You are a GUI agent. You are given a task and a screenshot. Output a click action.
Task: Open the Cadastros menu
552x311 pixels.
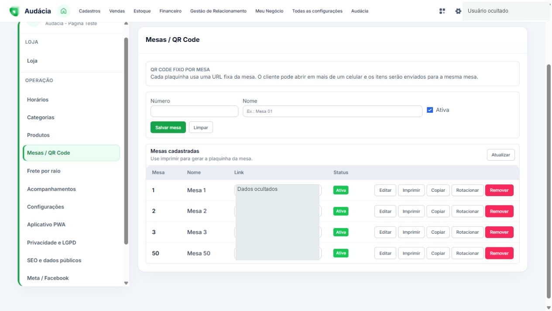(x=89, y=11)
